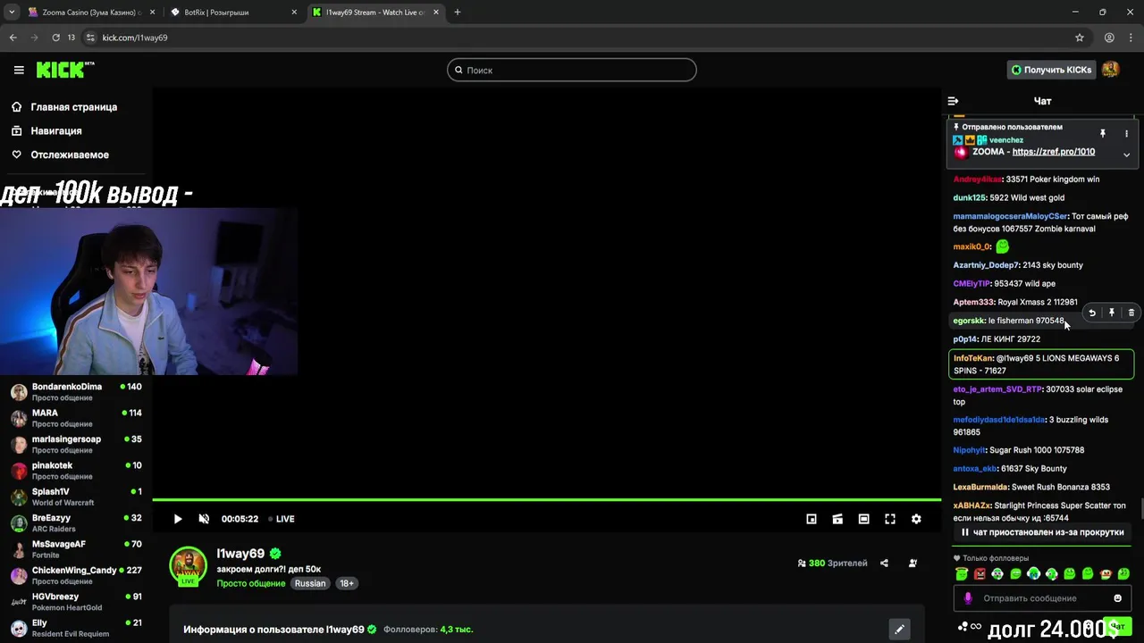Reload the page

[x=55, y=38]
